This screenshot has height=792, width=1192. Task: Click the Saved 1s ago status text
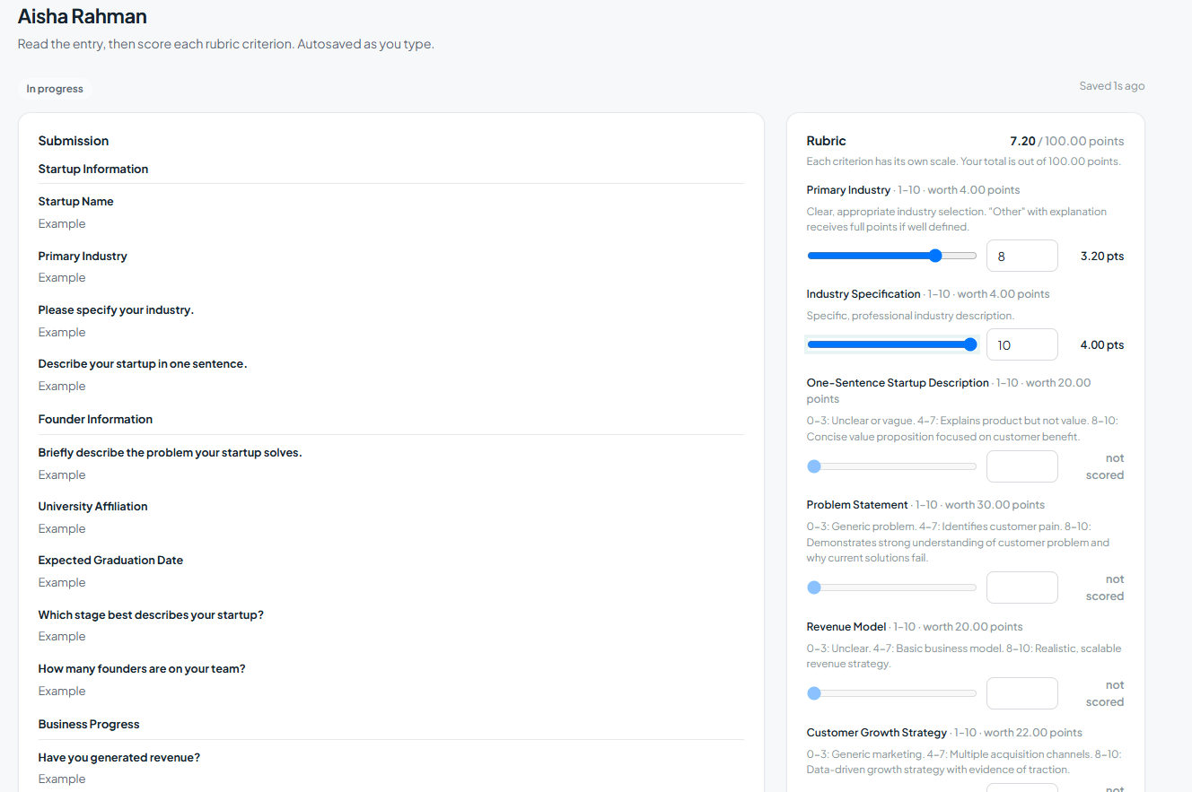pos(1111,86)
